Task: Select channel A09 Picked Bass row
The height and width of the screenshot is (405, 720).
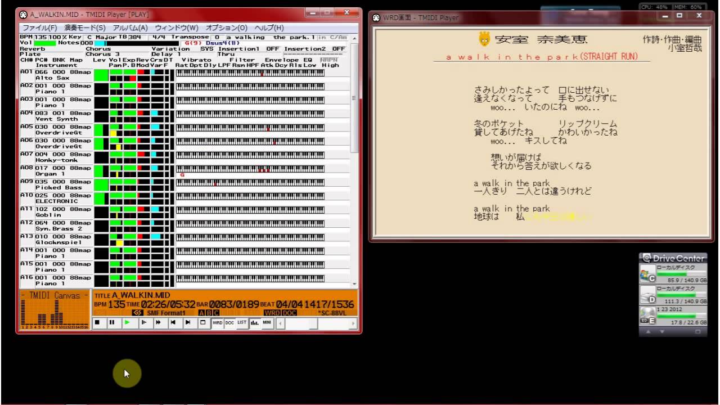Action: point(56,185)
